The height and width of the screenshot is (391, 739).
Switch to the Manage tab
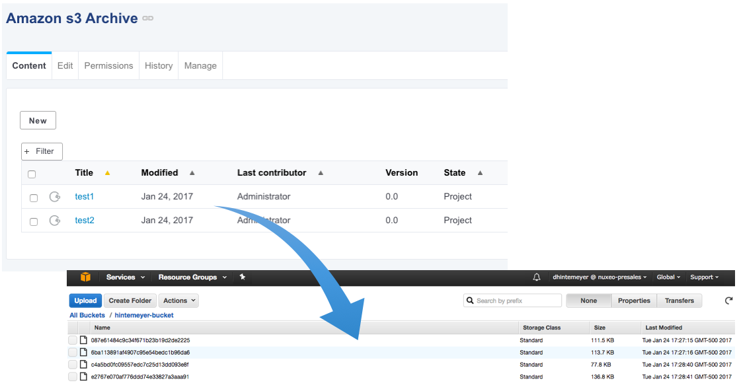coord(200,66)
